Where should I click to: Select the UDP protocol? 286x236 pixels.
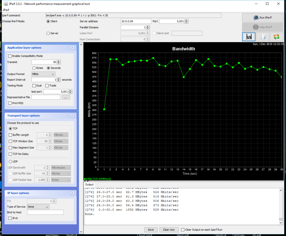[x=10, y=162]
